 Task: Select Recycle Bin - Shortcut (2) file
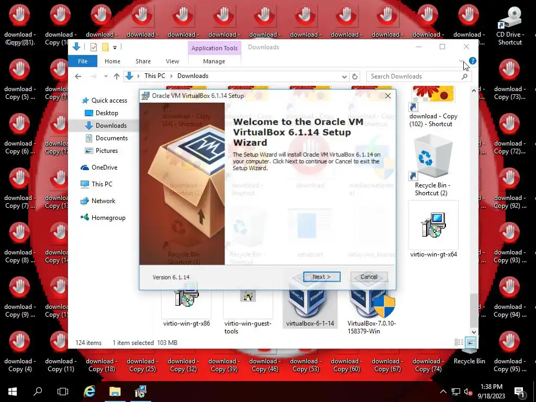(433, 165)
